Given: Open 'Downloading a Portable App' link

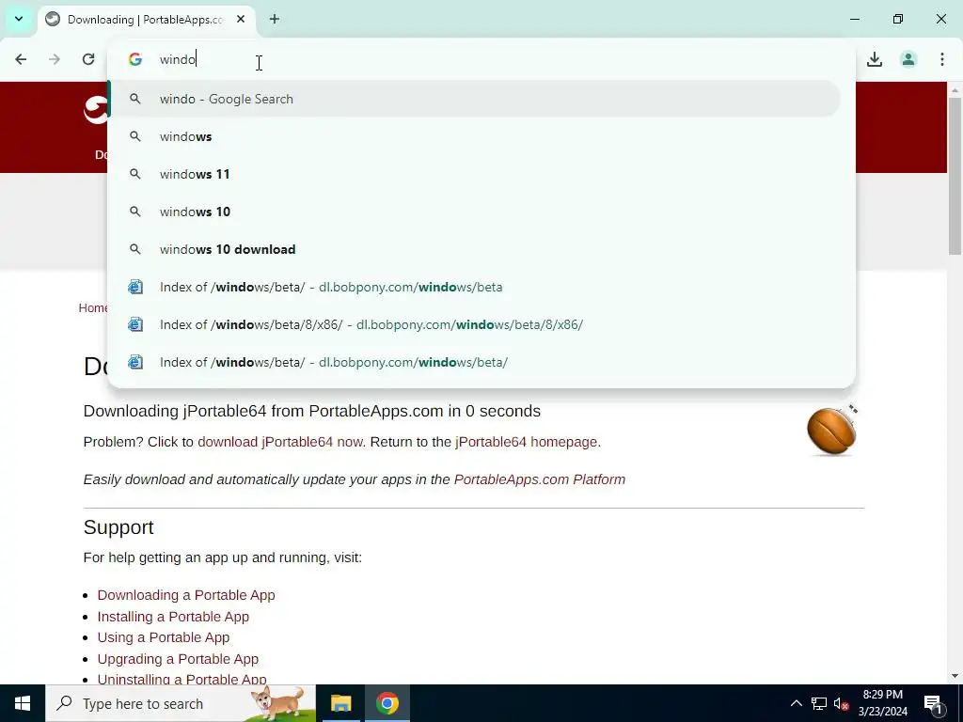Looking at the screenshot, I should tap(186, 595).
